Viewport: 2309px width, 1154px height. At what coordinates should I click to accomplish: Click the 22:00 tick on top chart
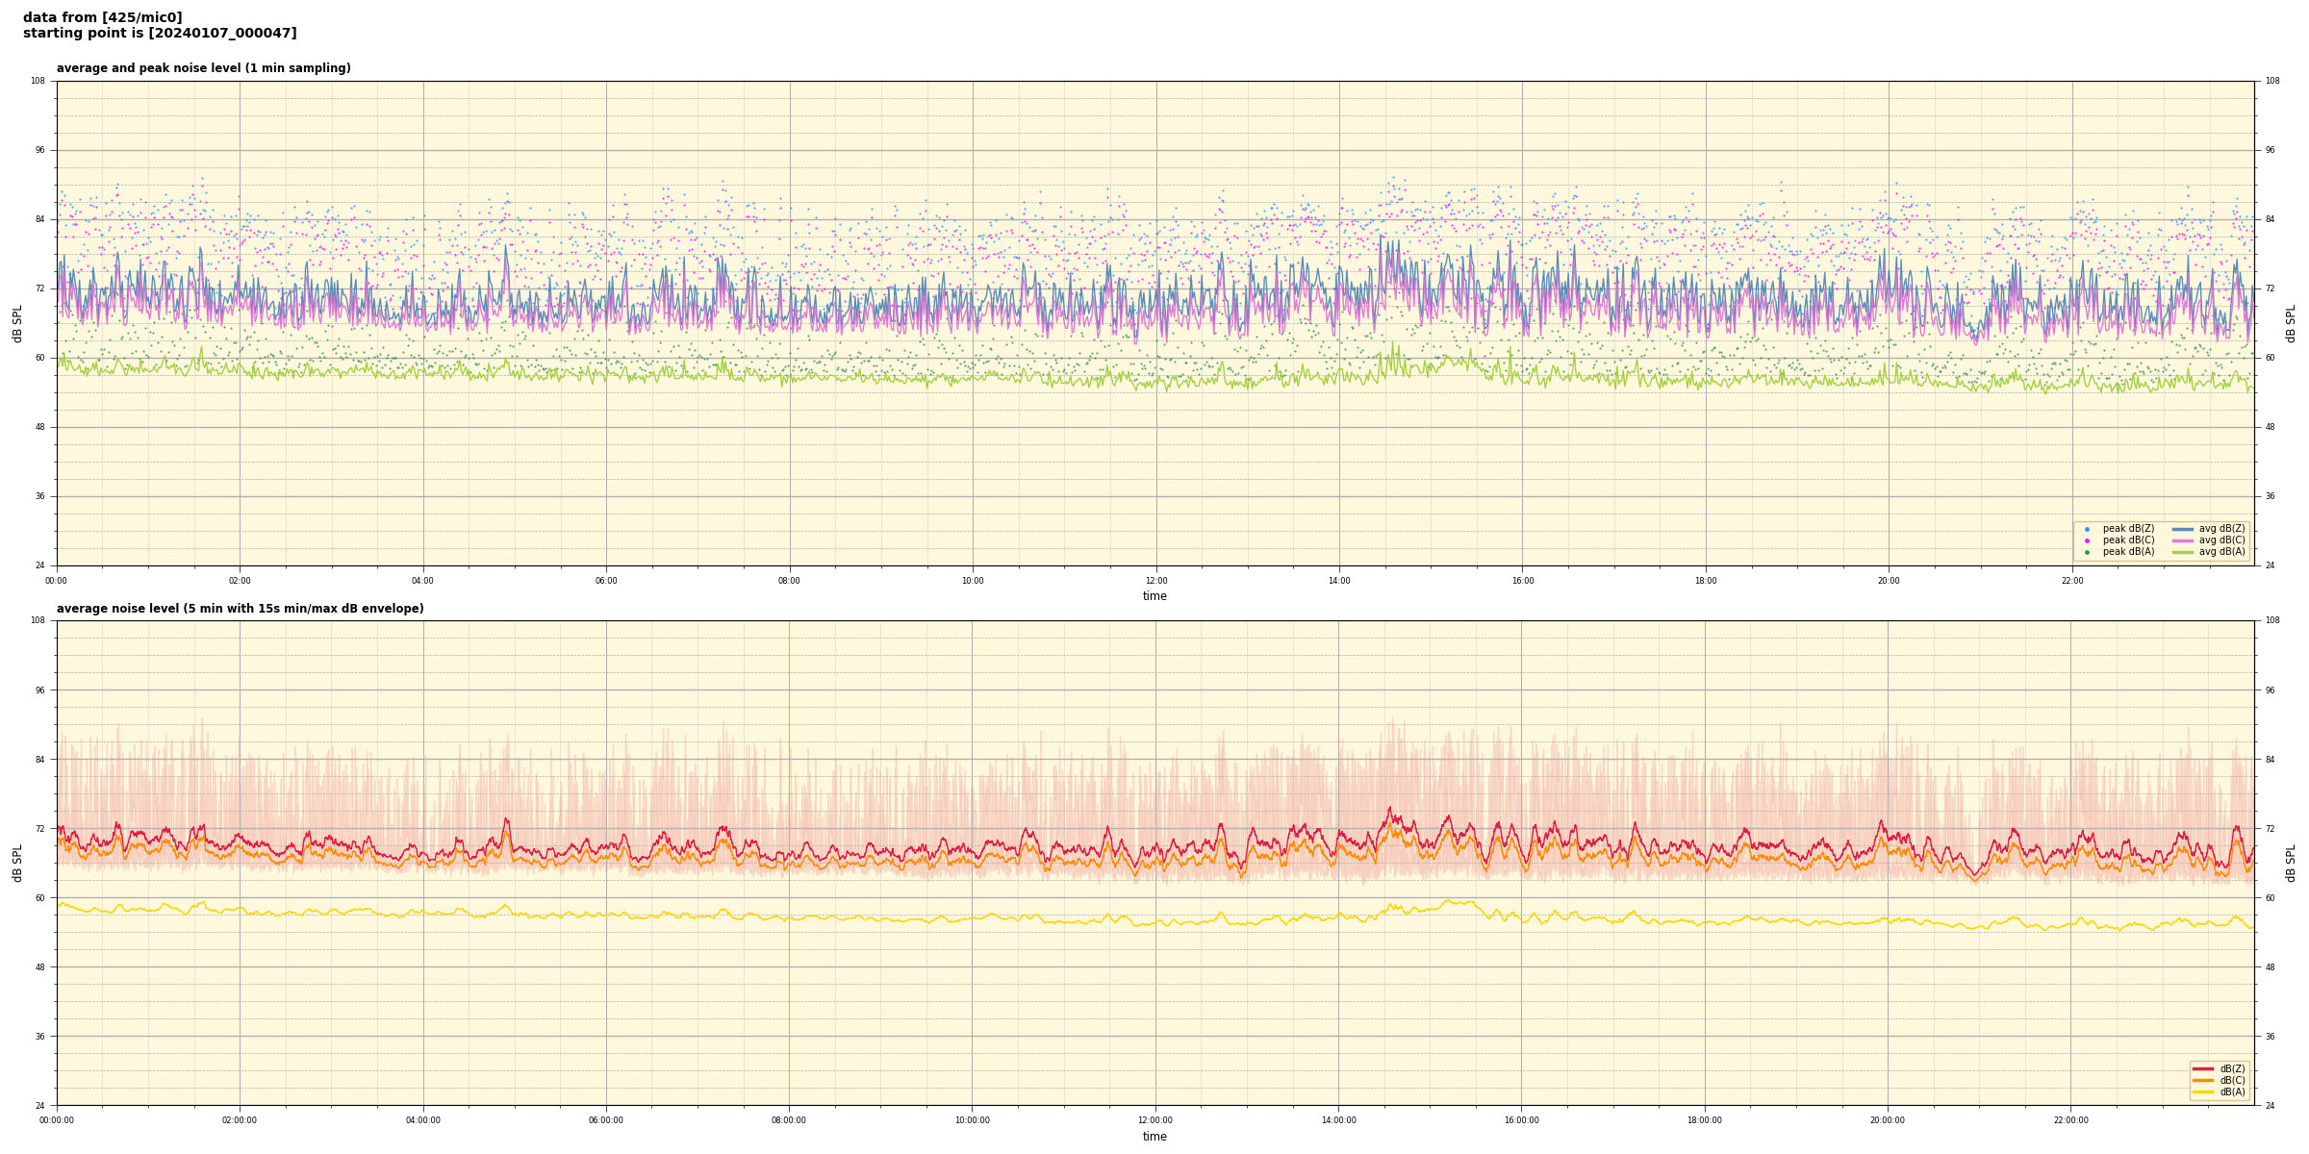(x=2072, y=581)
